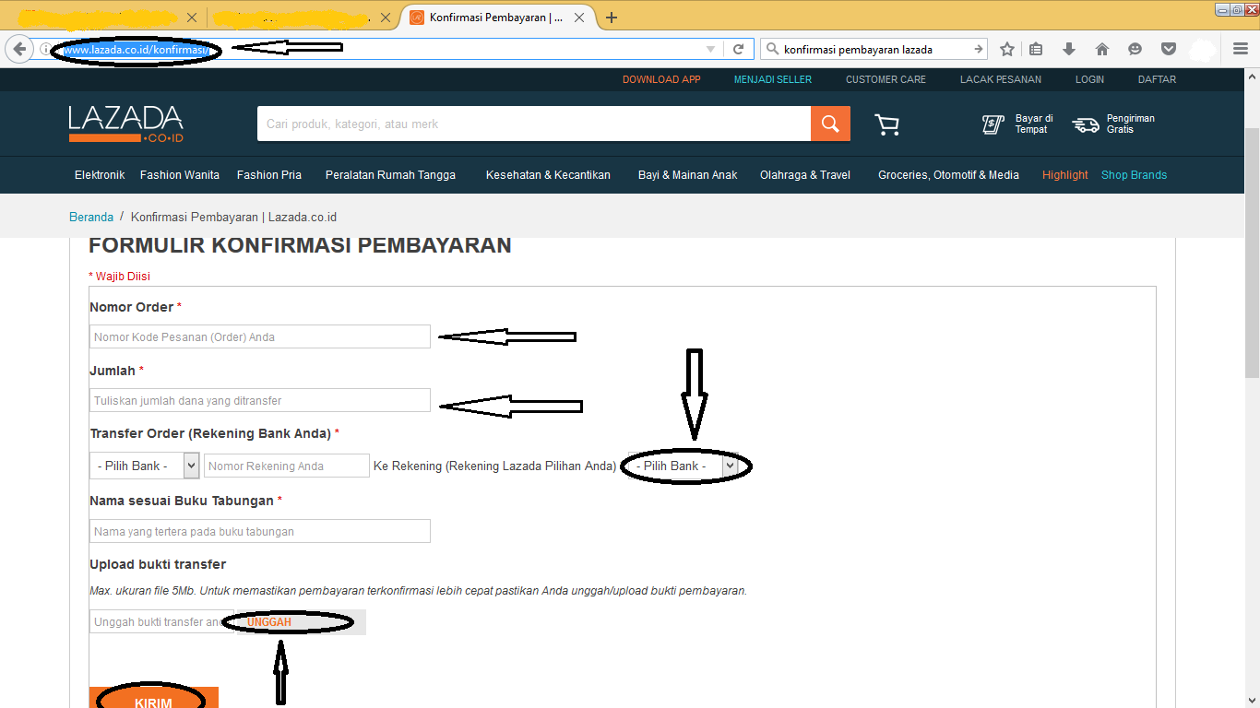1260x708 pixels.
Task: Open a new tab with plus icon
Action: click(x=612, y=18)
